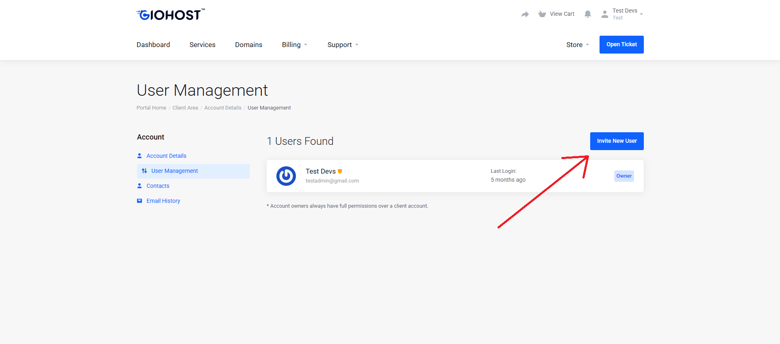
Task: Click the '5 months ago' last login text
Action: click(x=508, y=180)
